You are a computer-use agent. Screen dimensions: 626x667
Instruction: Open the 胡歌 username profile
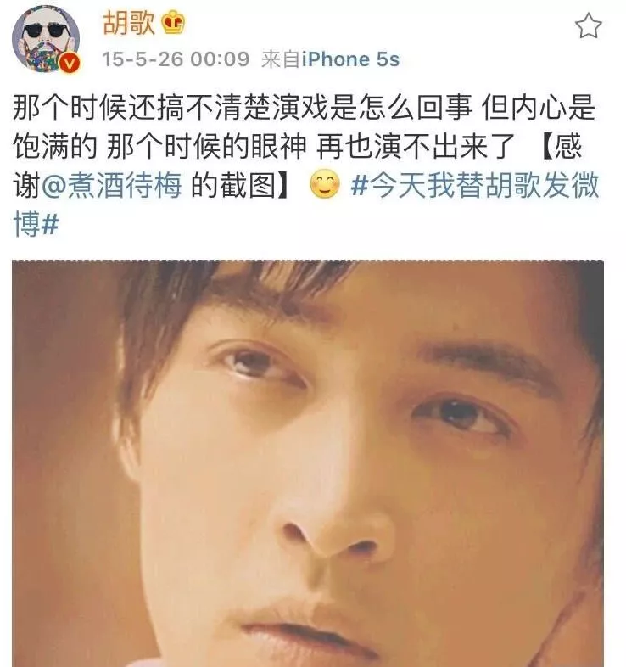click(x=129, y=23)
